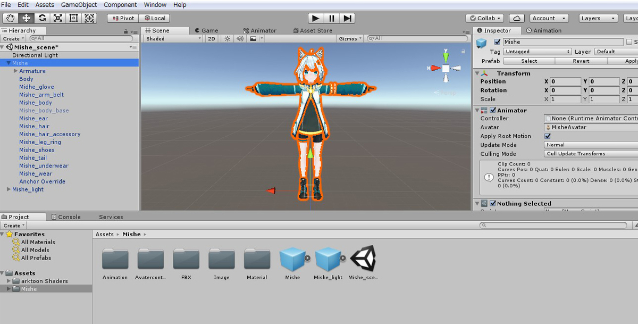Screen dimensions: 638x324
Task: Expand the Mishe_light hierarchy node
Action: pos(9,189)
